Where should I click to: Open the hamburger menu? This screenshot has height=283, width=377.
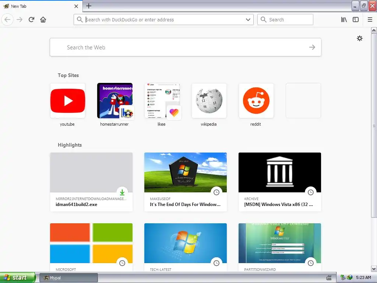click(x=370, y=20)
